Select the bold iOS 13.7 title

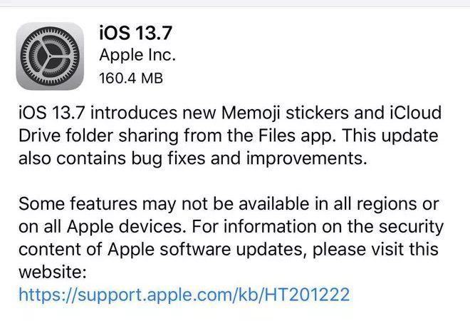click(136, 32)
